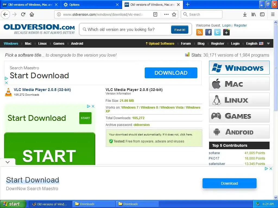Image resolution: width=278 pixels, height=208 pixels.
Task: Select the Games sidebar button
Action: [239, 116]
